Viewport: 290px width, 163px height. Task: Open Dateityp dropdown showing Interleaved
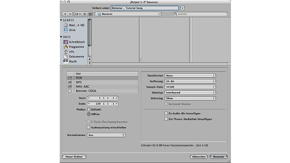190,93
